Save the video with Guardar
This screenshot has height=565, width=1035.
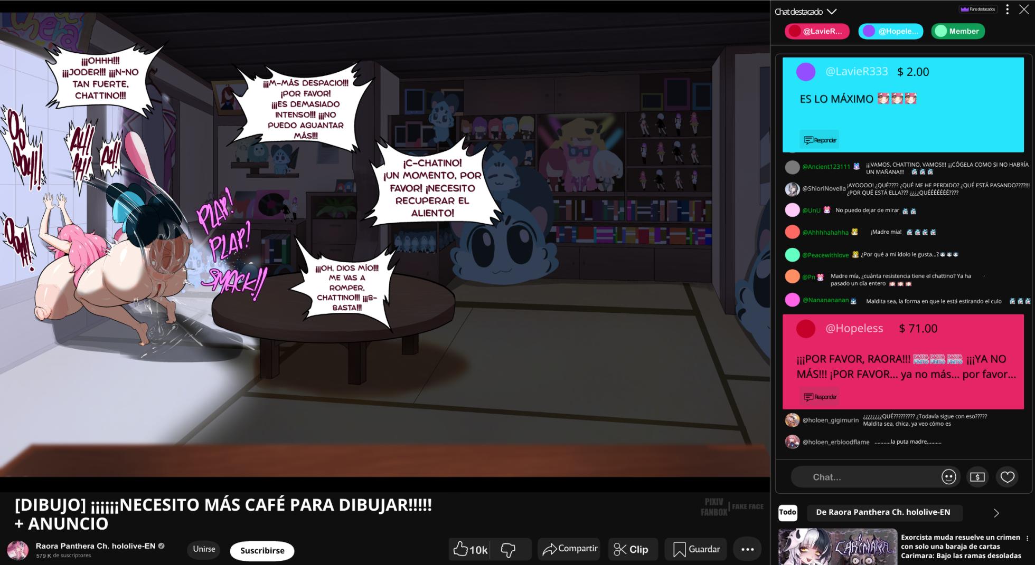click(x=697, y=550)
